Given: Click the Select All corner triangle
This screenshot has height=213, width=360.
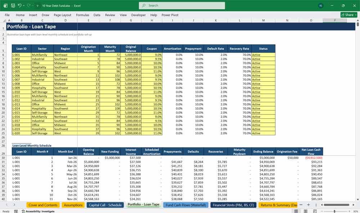Looking at the screenshot, I should 4,21.
